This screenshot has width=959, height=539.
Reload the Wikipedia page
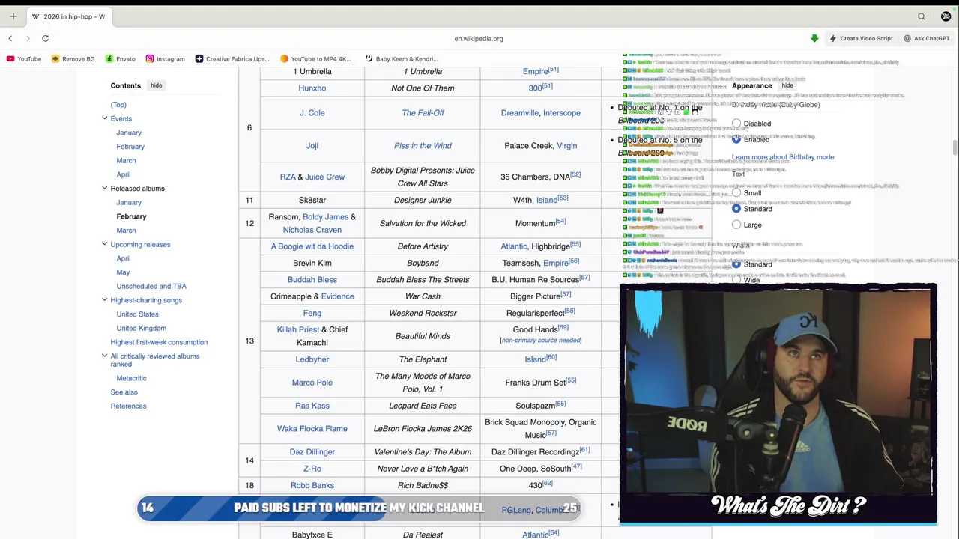click(x=46, y=38)
